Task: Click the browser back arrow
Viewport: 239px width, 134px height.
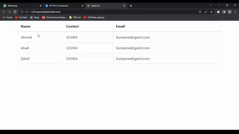Action: (4, 12)
